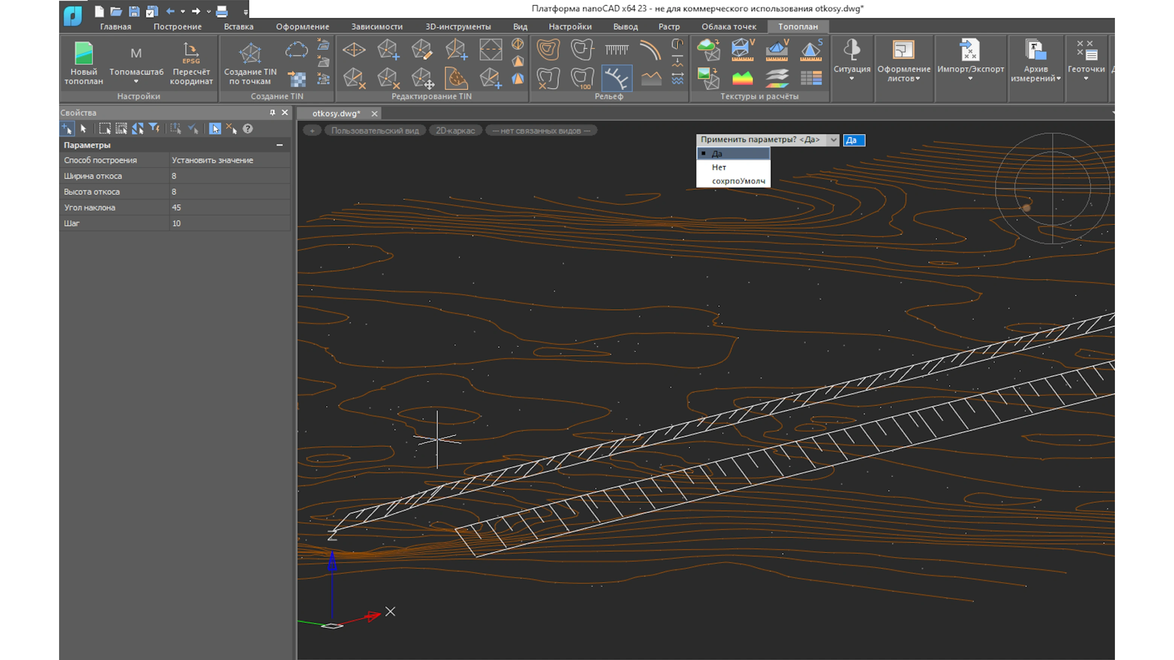Click the save icon in quick access toolbar

[x=134, y=11]
